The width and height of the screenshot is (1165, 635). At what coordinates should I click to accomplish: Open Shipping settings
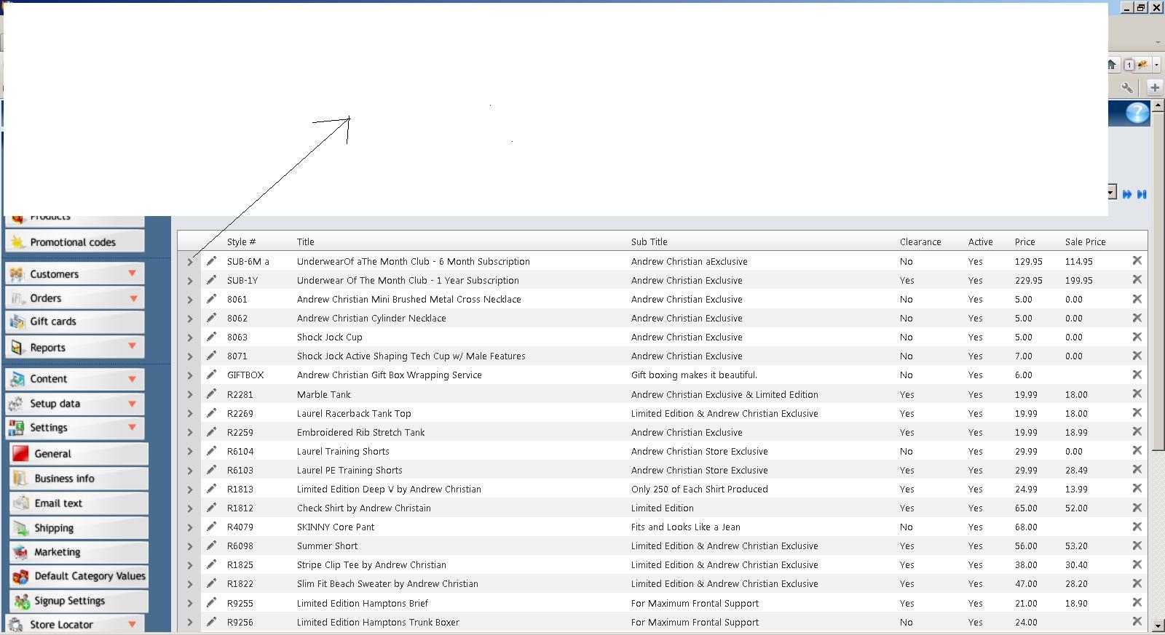[79, 528]
